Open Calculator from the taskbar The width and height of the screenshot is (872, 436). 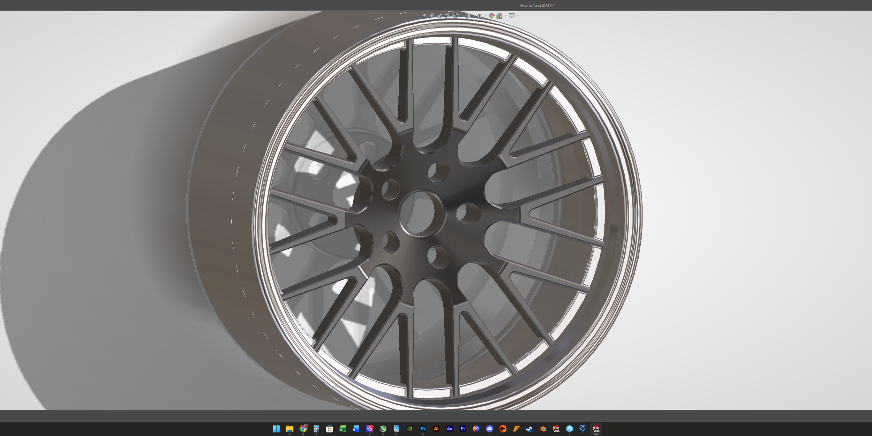pos(316,429)
